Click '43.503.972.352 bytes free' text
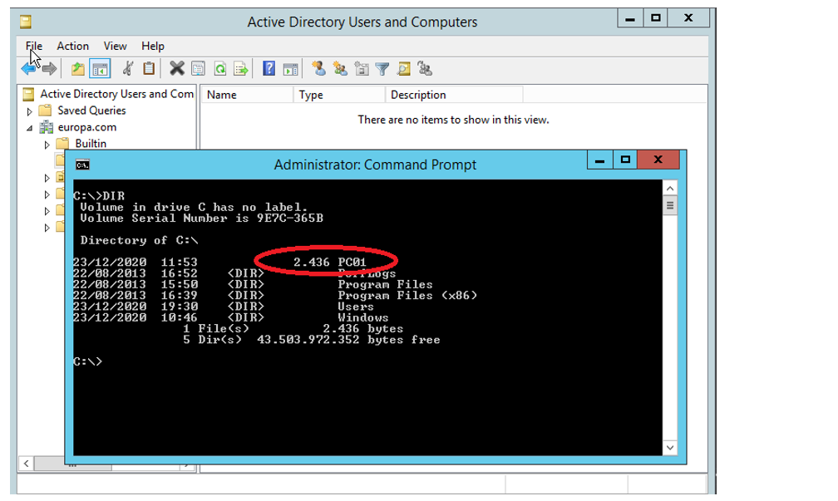The width and height of the screenshot is (838, 501). point(348,340)
